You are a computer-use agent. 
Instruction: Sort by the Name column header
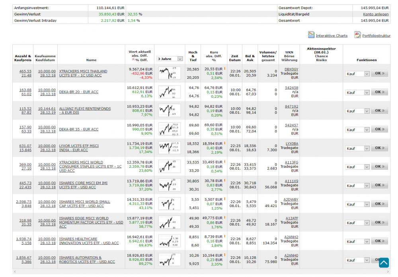point(91,60)
